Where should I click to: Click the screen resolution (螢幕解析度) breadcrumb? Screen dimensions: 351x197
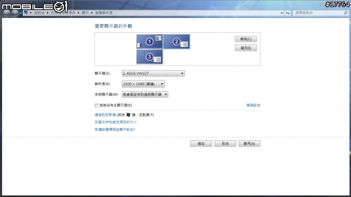tap(104, 13)
